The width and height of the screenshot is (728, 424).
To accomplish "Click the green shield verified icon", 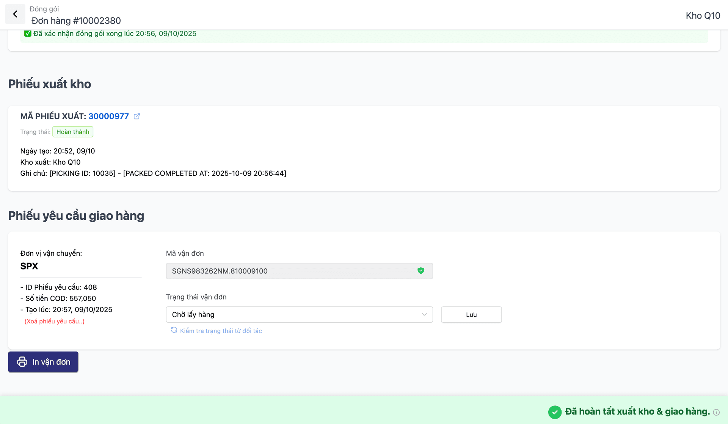I will click(421, 271).
